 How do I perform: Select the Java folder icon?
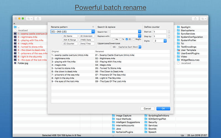[113, 128]
